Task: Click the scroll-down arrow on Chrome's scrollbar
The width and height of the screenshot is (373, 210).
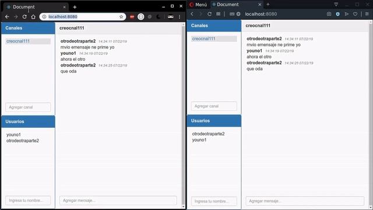Action: coord(183,206)
